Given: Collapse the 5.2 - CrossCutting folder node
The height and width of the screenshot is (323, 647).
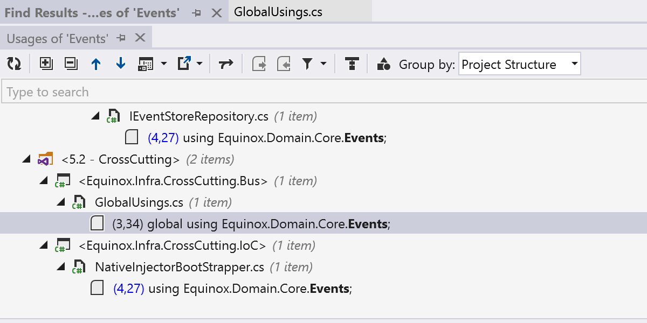Looking at the screenshot, I should tap(25, 159).
